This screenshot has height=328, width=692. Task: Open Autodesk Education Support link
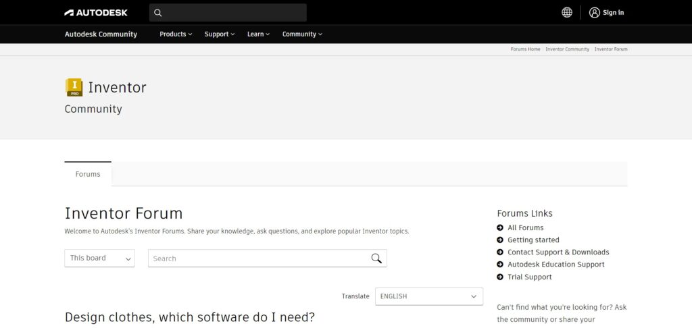click(x=556, y=265)
